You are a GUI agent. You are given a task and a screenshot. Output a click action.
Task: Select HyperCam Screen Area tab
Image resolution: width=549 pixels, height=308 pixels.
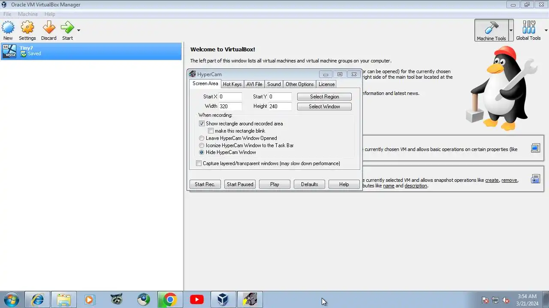tap(205, 83)
